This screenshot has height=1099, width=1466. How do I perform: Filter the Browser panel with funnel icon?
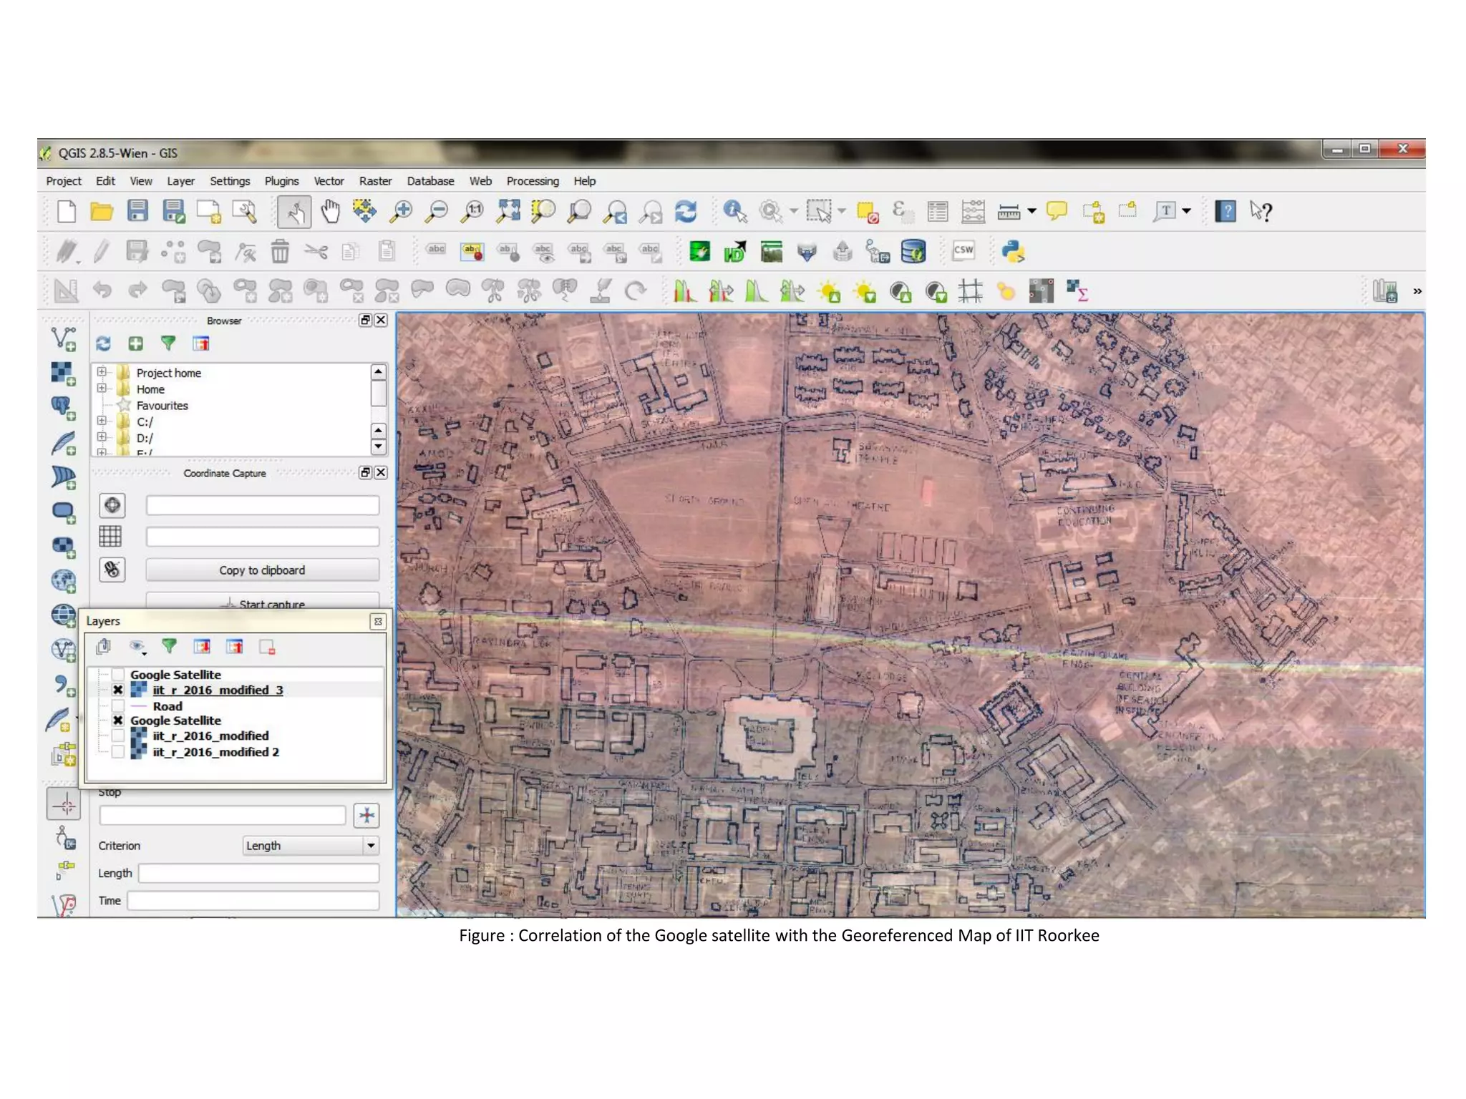click(168, 344)
